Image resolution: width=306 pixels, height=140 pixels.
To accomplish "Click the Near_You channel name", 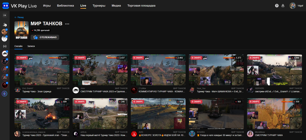I will (x=201, y=88).
